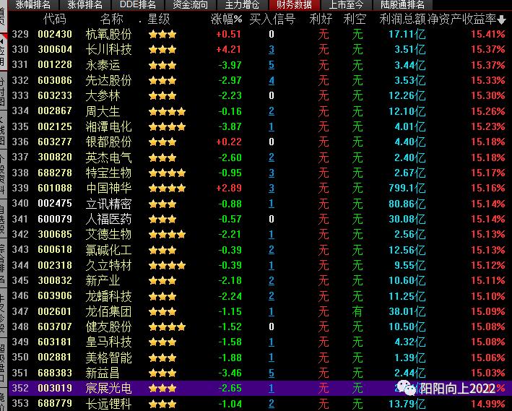Select stock code 688779
The width and height of the screenshot is (512, 411).
coord(55,404)
